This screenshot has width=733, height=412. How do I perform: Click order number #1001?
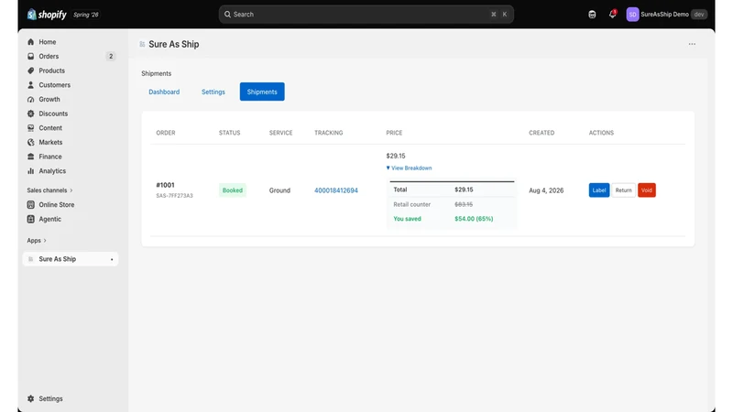click(165, 186)
